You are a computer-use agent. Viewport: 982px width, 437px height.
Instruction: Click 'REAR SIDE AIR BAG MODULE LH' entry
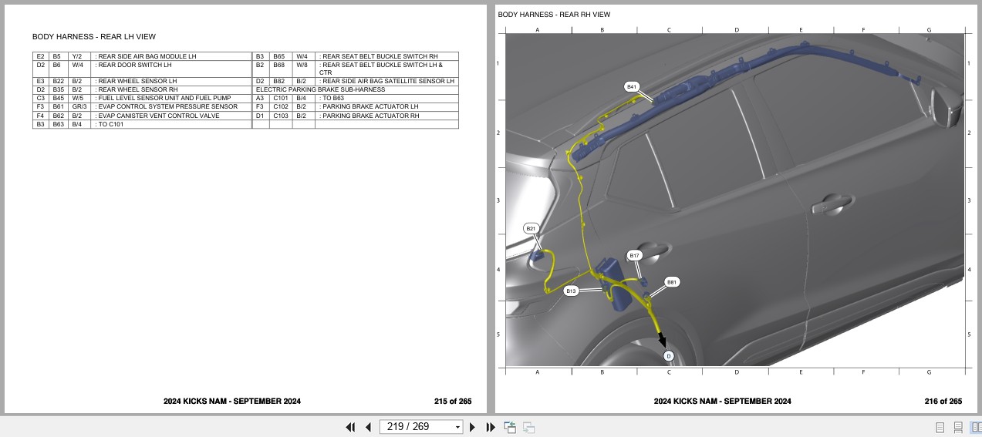(147, 56)
